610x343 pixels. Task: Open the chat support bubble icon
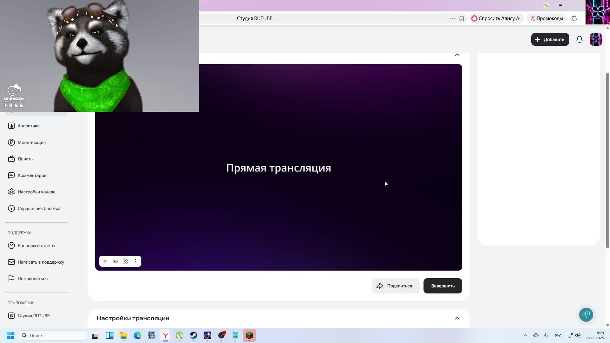pyautogui.click(x=586, y=314)
